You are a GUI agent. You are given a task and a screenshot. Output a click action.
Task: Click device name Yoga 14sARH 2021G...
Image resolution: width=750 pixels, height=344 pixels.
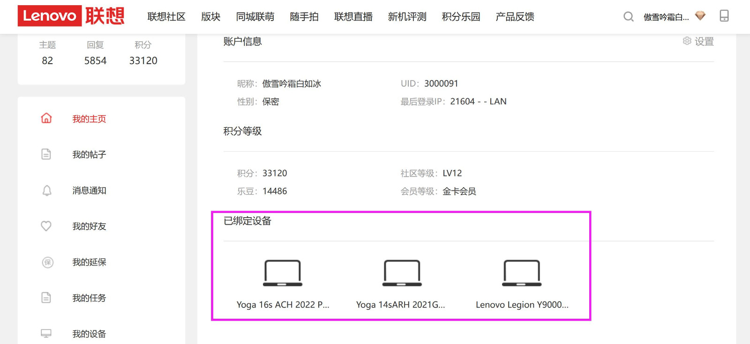pyautogui.click(x=401, y=305)
